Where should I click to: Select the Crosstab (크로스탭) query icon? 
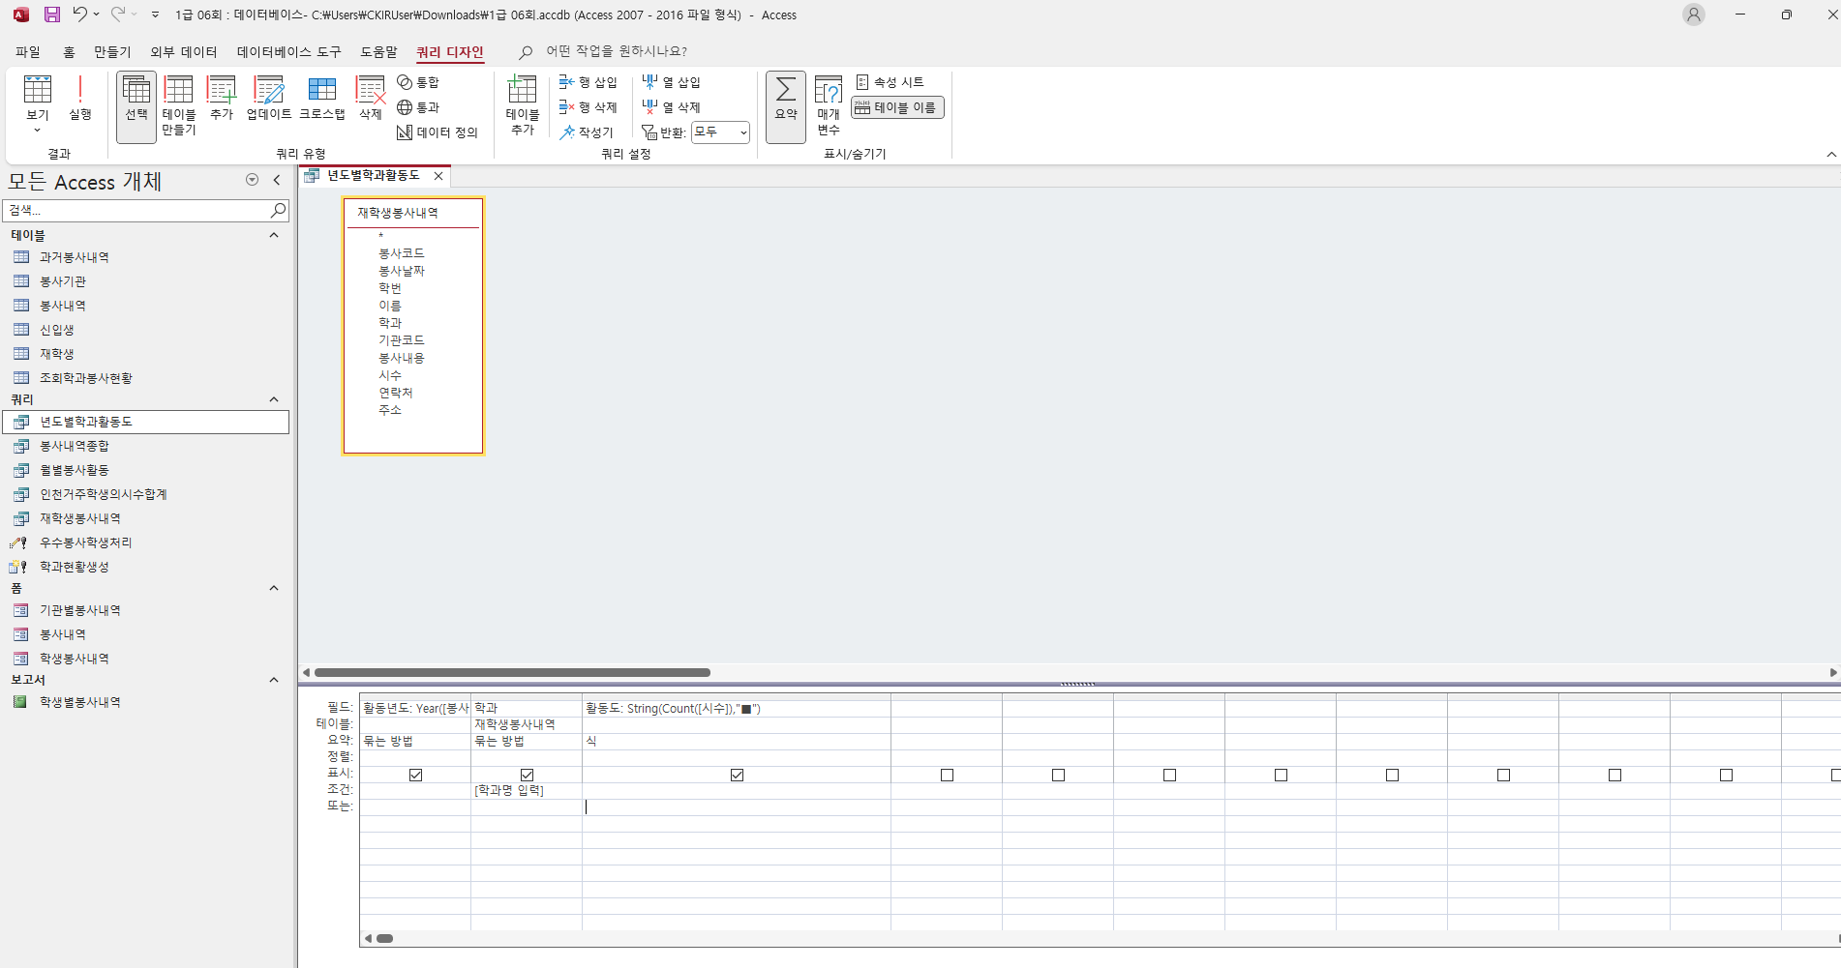coord(321,99)
